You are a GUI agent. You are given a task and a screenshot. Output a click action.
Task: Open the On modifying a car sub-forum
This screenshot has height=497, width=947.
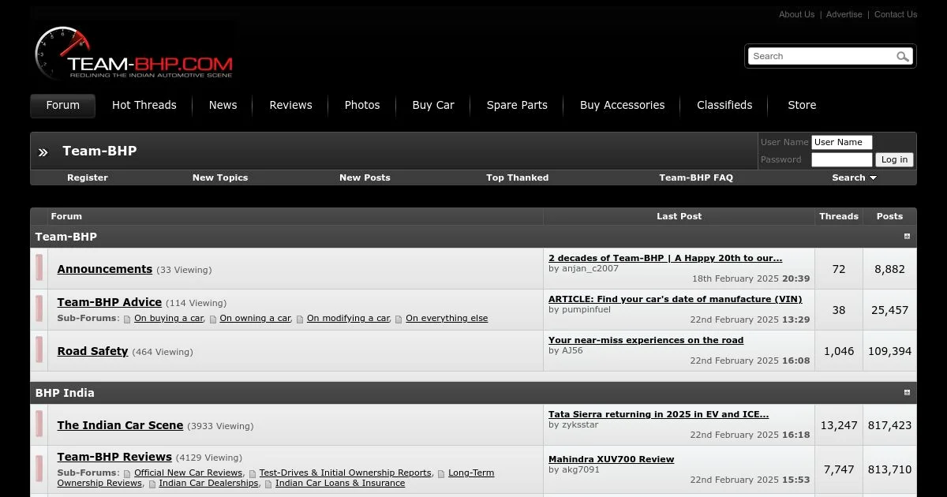pos(348,319)
